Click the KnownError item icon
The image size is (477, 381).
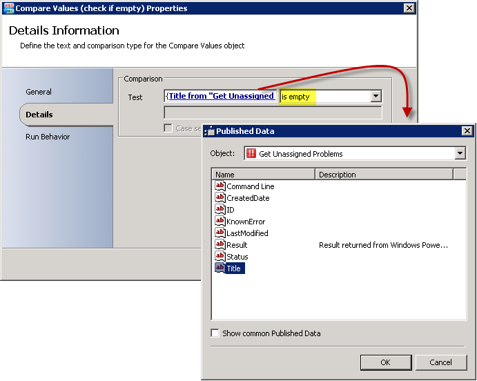click(x=220, y=222)
